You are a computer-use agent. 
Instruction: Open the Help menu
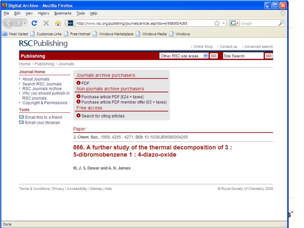[x=94, y=13]
